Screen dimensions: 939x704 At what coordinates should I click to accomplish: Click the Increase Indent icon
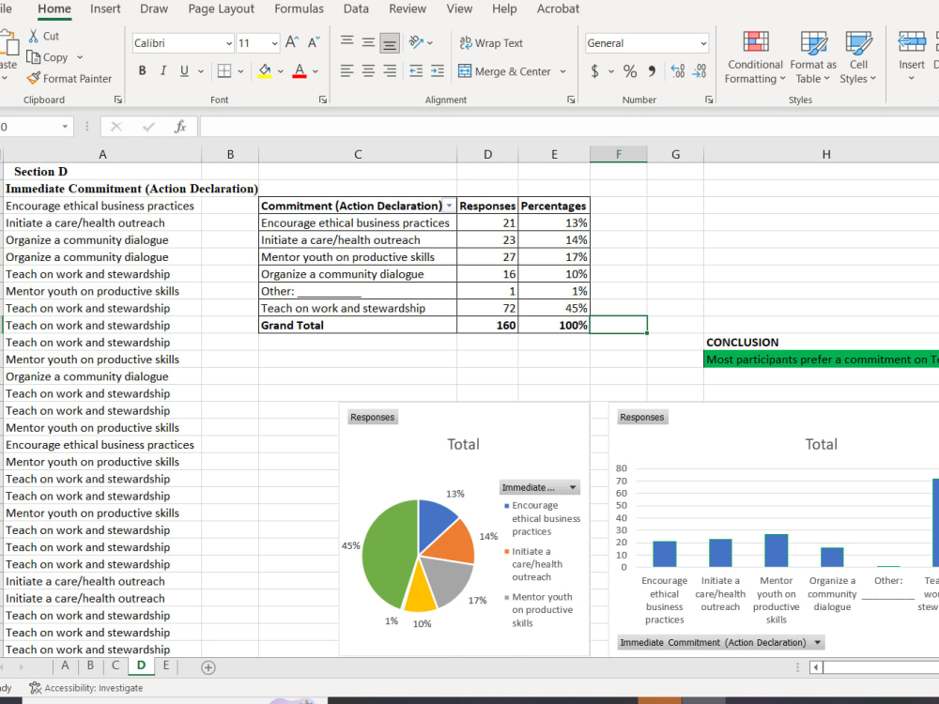click(438, 71)
